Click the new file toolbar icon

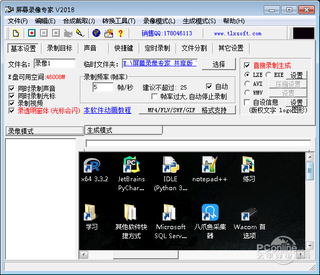[x=16, y=33]
